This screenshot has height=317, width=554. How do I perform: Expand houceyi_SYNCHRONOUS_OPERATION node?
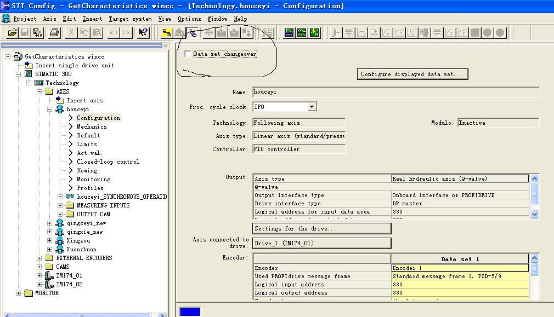pos(60,197)
